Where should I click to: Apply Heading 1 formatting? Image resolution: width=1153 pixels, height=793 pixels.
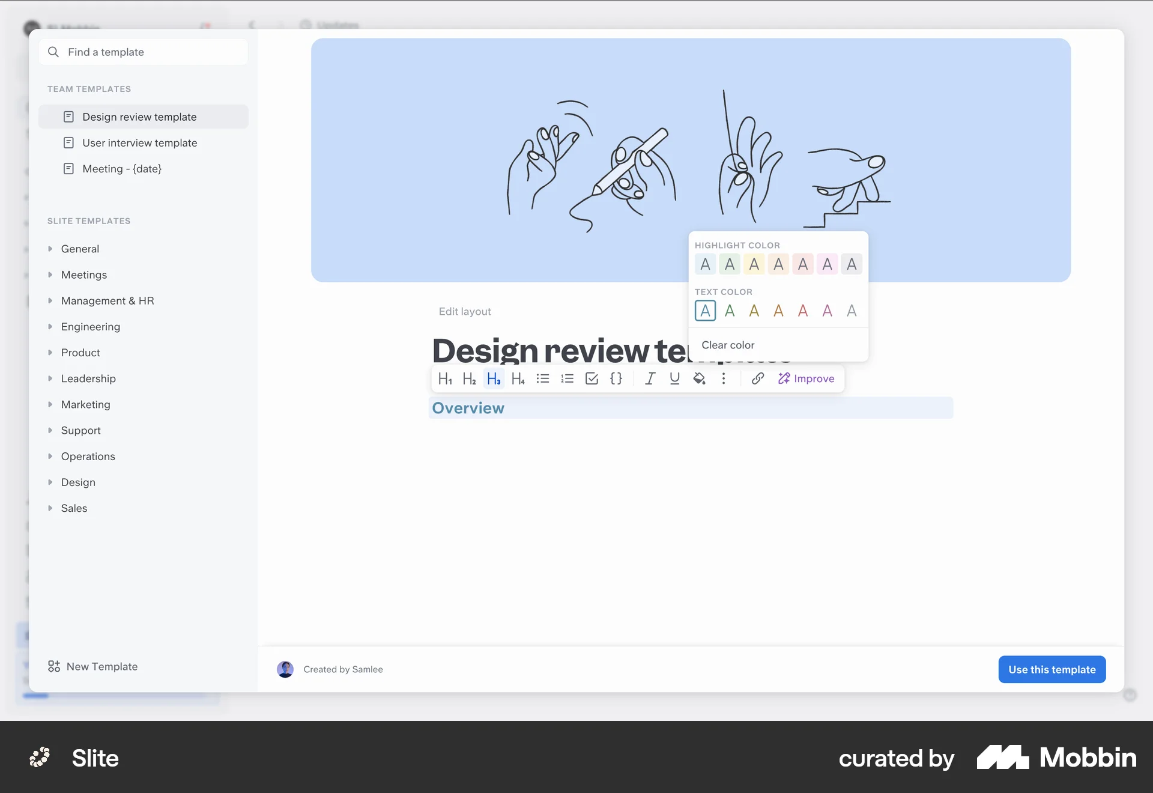[445, 378]
